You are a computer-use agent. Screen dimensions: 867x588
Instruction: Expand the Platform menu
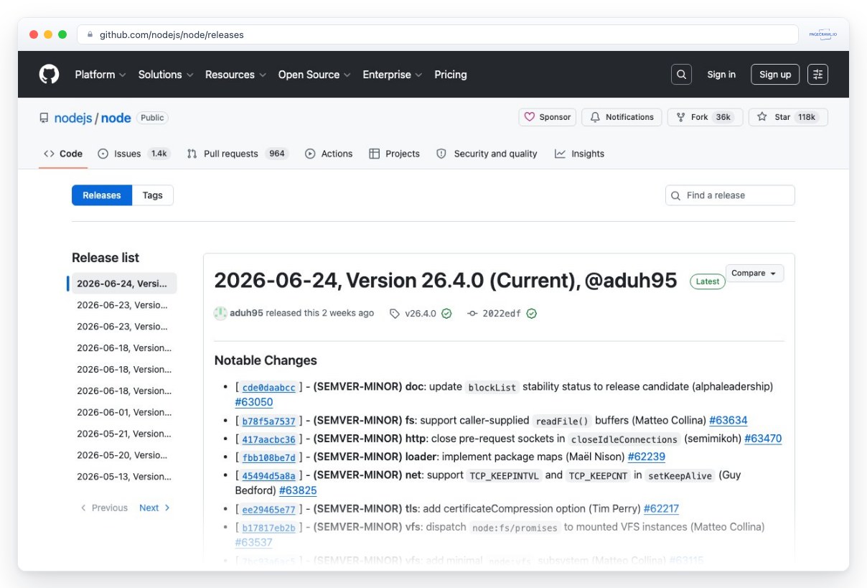coord(100,75)
